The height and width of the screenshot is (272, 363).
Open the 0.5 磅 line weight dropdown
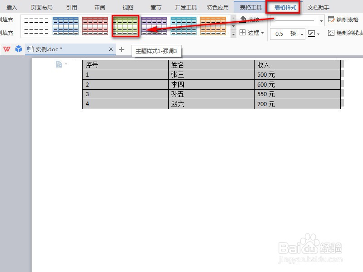pyautogui.click(x=302, y=34)
